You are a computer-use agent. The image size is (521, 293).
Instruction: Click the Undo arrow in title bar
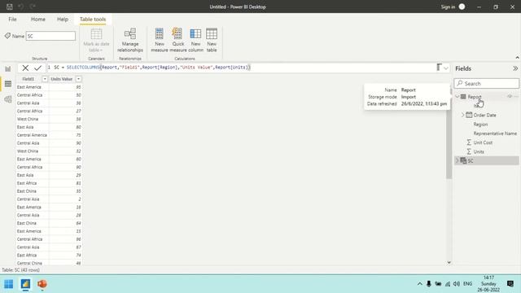click(x=20, y=7)
